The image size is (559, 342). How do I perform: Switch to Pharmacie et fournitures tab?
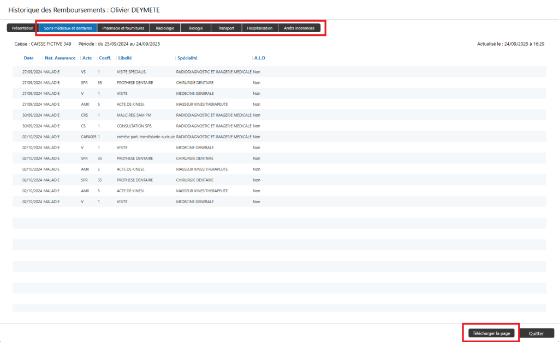click(x=123, y=28)
